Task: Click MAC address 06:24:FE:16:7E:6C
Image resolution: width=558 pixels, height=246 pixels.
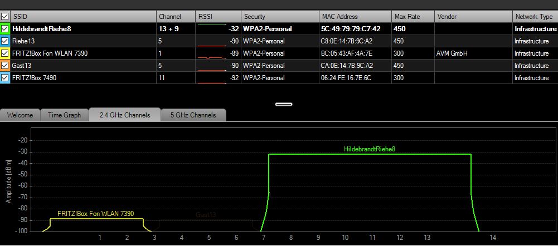Action: 346,77
